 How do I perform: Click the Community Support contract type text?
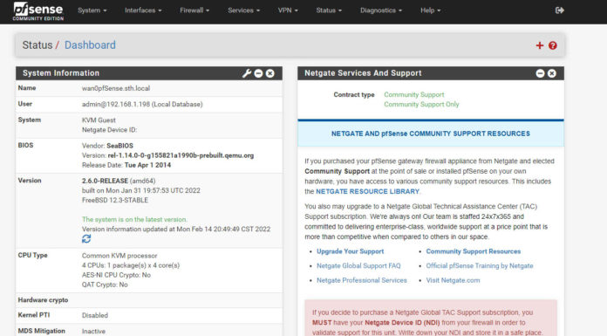(414, 94)
